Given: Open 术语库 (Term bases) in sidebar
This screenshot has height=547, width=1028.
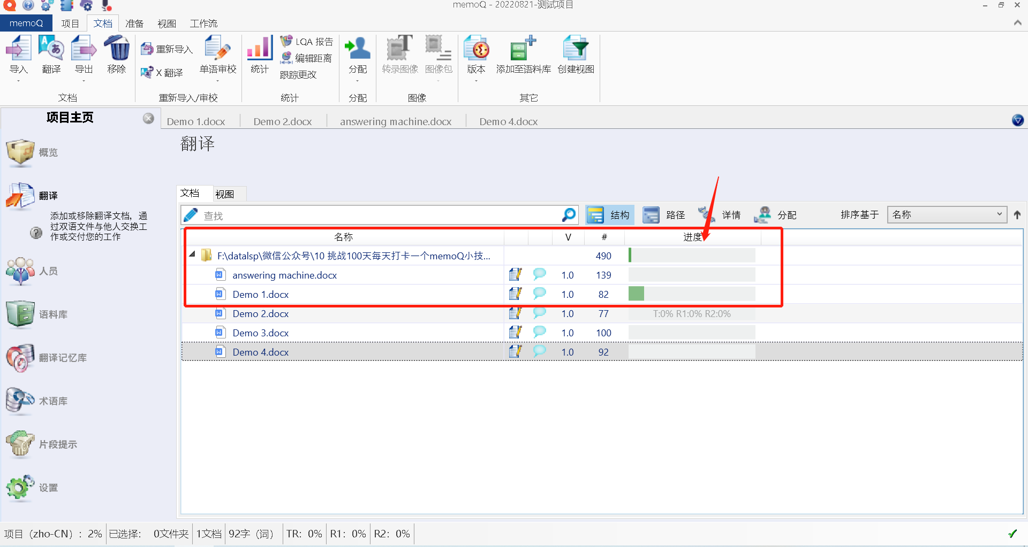Looking at the screenshot, I should 36,401.
